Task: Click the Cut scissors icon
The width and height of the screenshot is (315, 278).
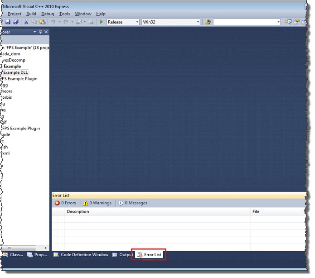Action: coord(26,22)
